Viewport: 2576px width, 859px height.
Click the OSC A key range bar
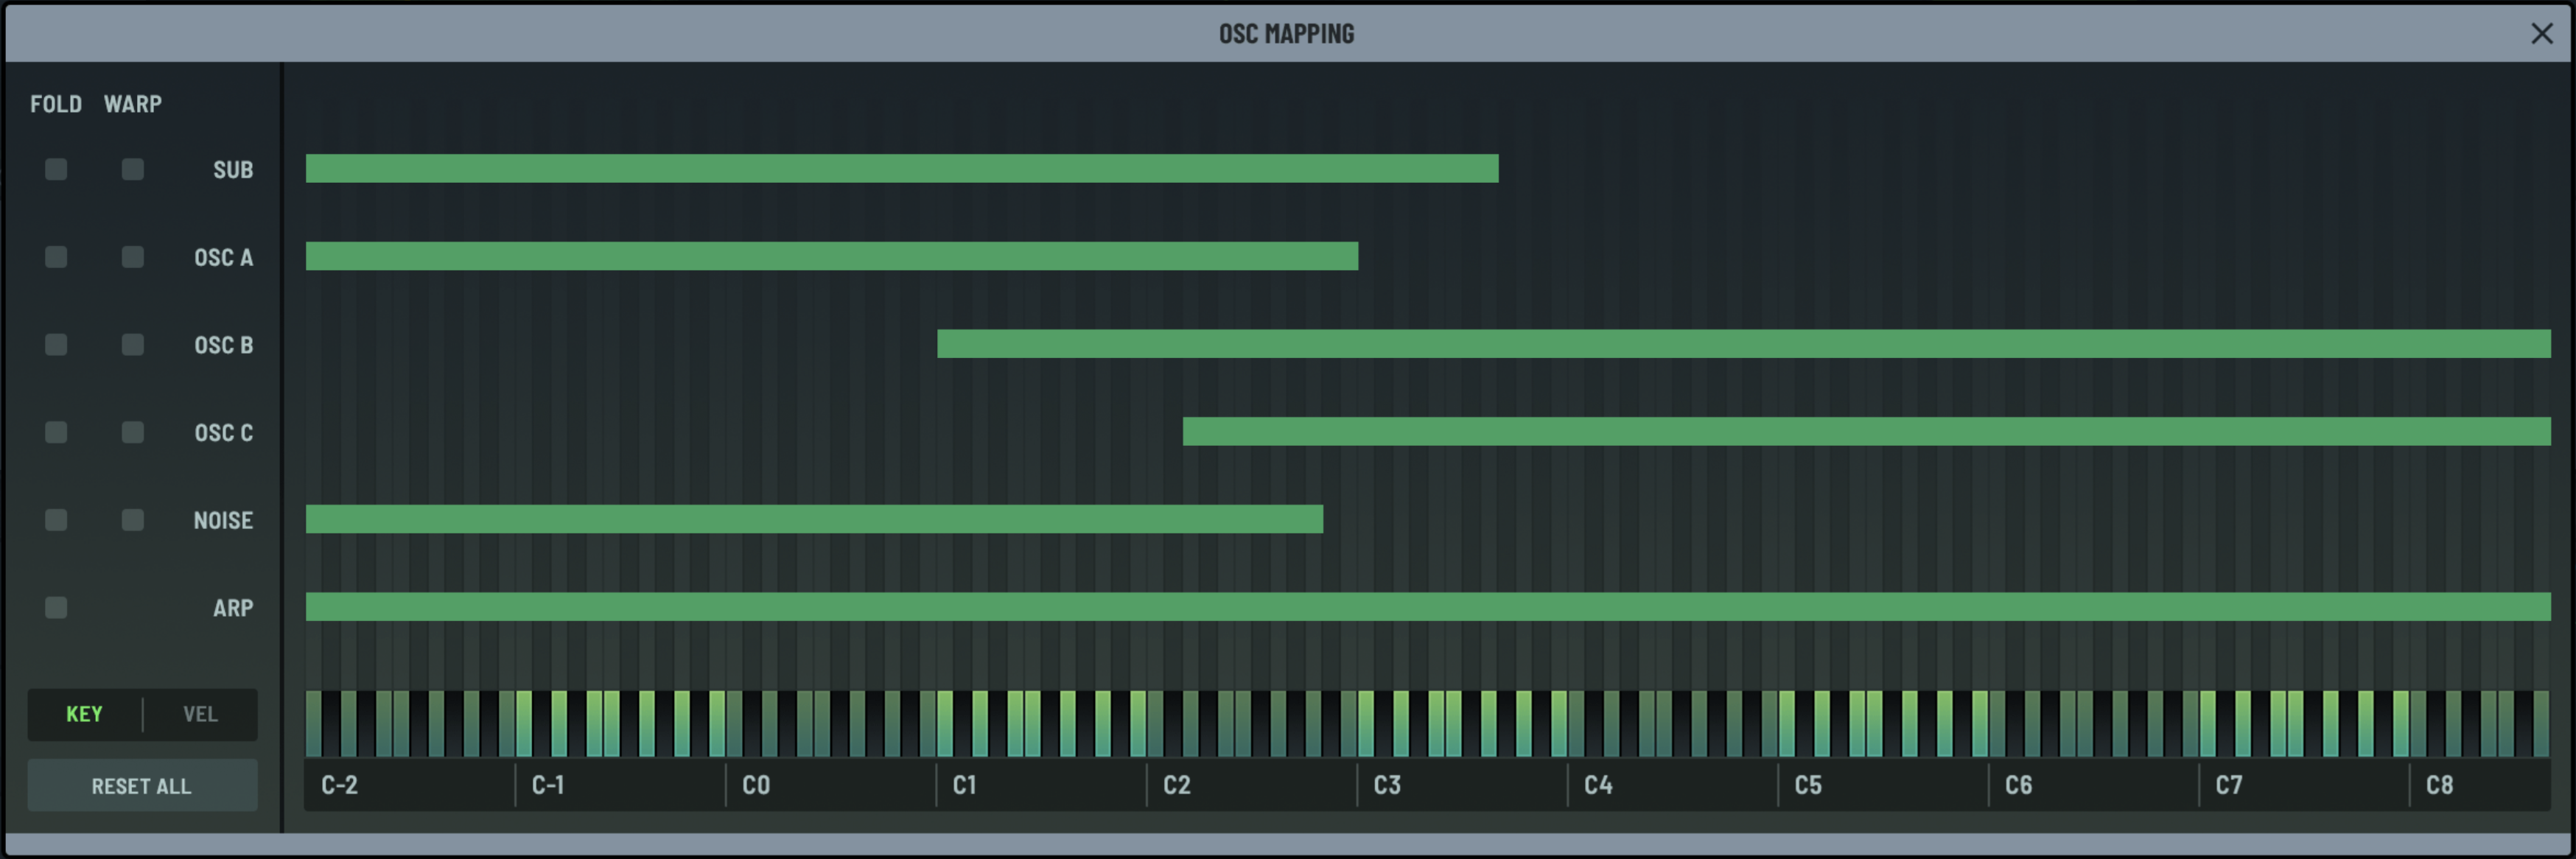[x=832, y=256]
